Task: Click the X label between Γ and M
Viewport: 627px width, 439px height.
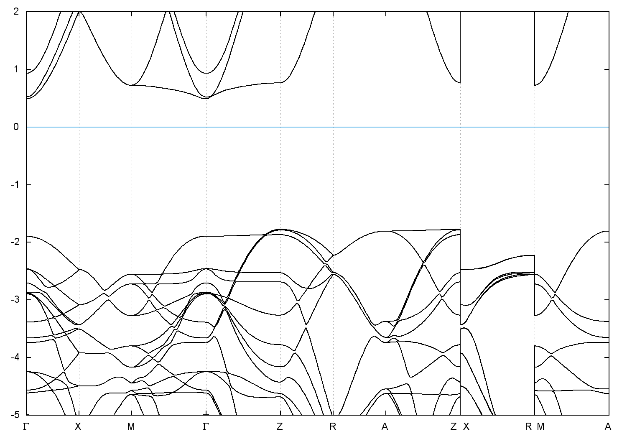Action: pyautogui.click(x=78, y=427)
